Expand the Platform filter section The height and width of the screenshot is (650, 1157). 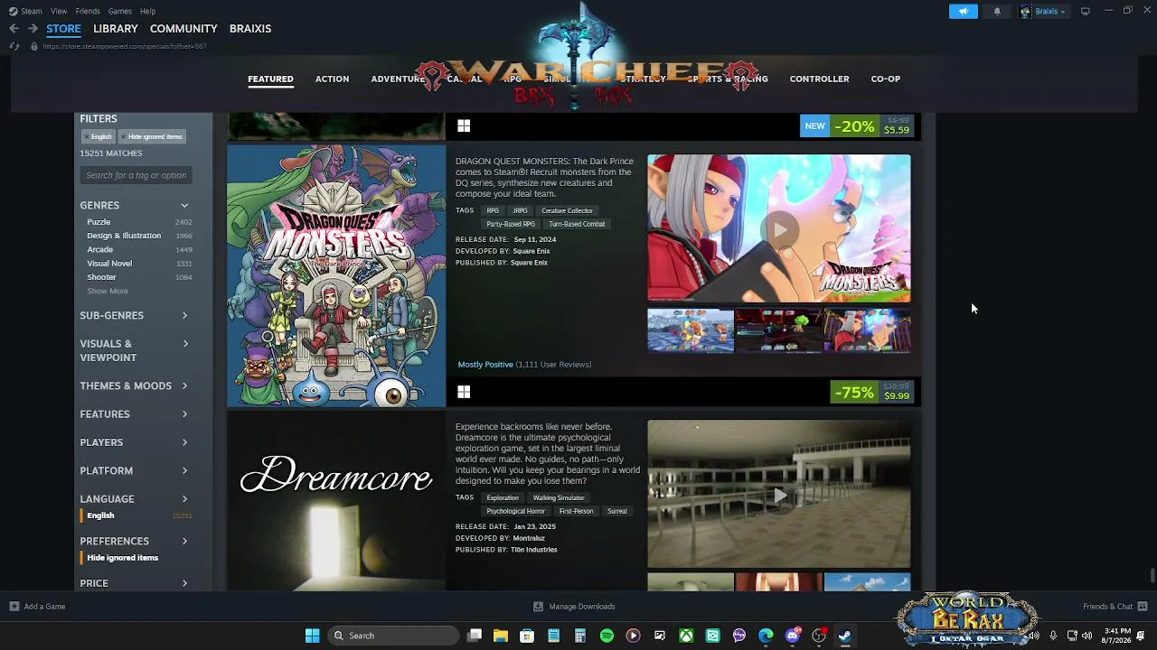coord(135,471)
